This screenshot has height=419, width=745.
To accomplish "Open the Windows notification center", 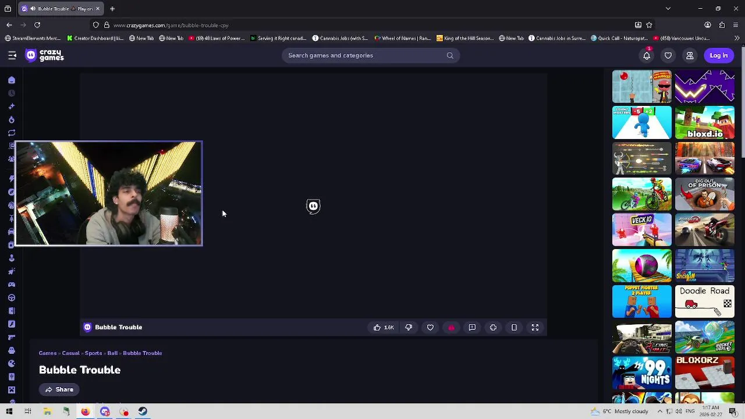I will 733,411.
